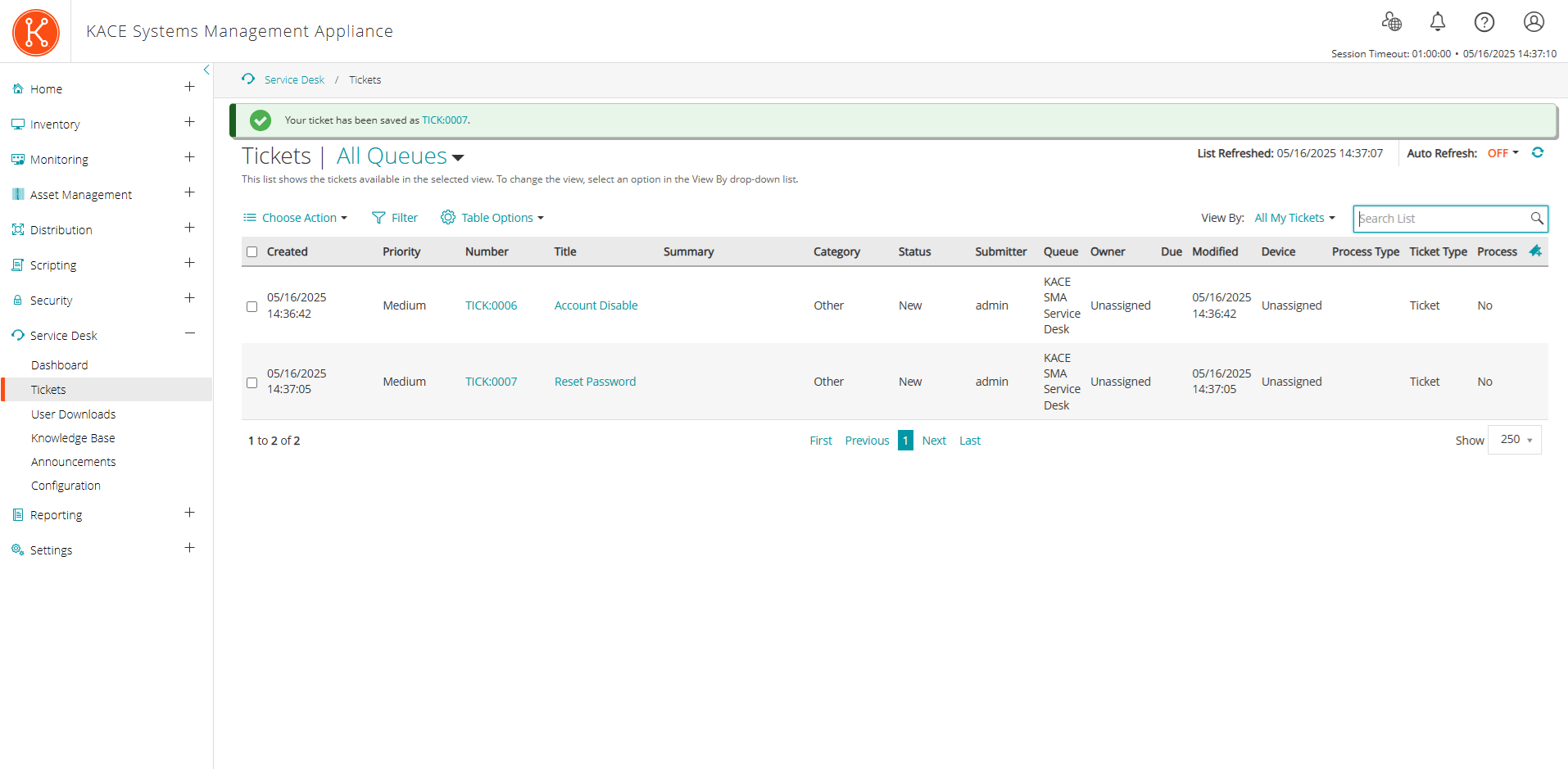This screenshot has width=1568, height=769.
Task: Sort by Priority column header
Action: coord(401,251)
